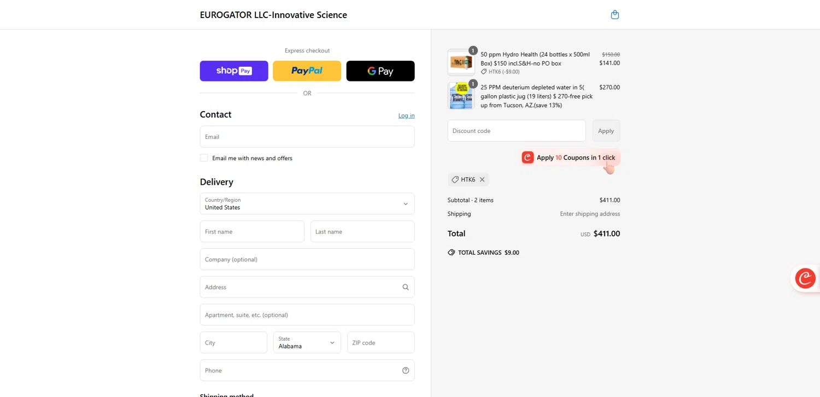Check out using Google Pay
This screenshot has height=397, width=820.
pos(380,71)
